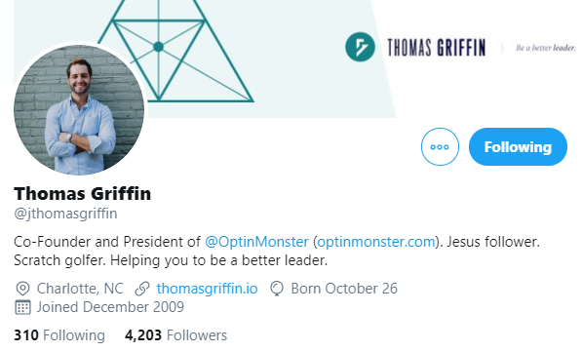Click the Thomas Griffin banner wordmark
The height and width of the screenshot is (352, 582).
click(x=437, y=48)
